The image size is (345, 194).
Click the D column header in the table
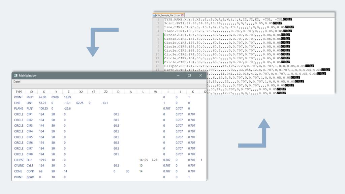tap(118, 92)
